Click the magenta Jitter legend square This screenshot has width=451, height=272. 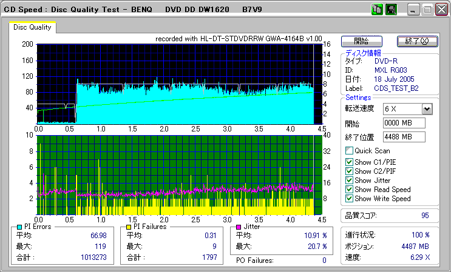[x=239, y=227]
